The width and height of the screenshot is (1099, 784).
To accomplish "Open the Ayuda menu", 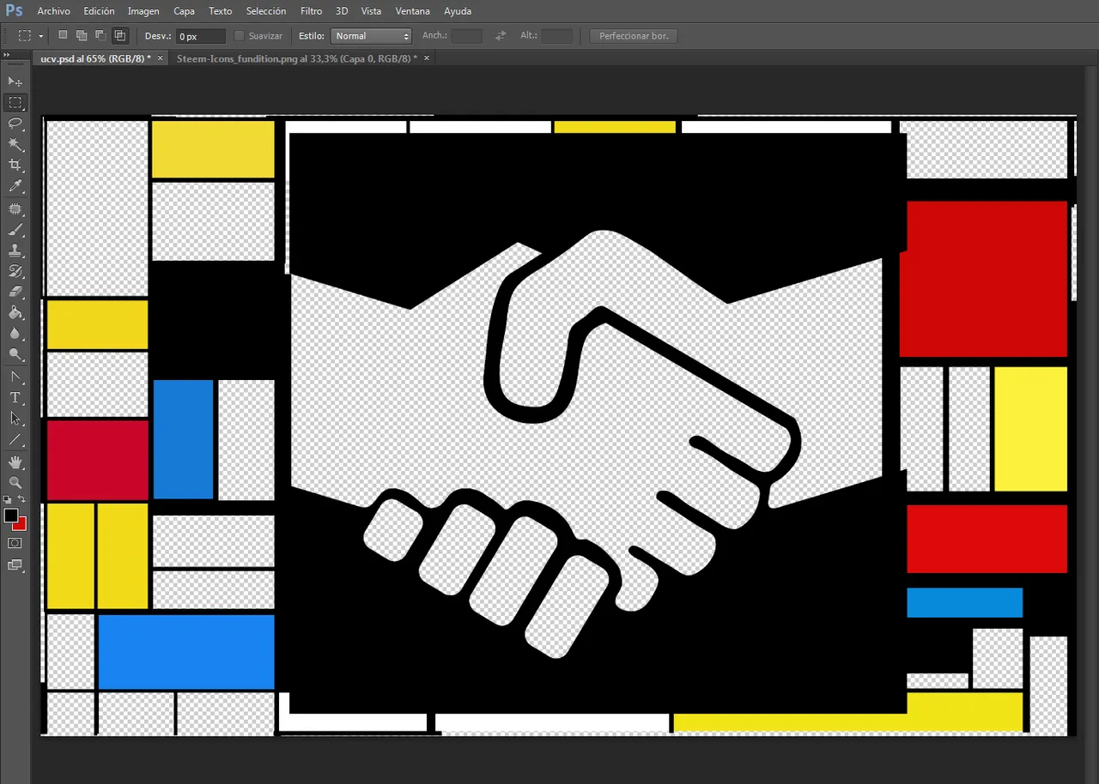I will (458, 11).
